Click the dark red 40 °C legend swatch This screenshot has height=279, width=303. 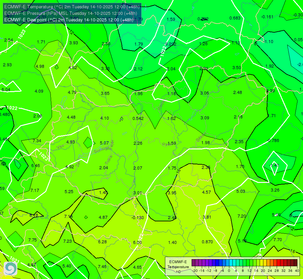[x=296, y=263]
